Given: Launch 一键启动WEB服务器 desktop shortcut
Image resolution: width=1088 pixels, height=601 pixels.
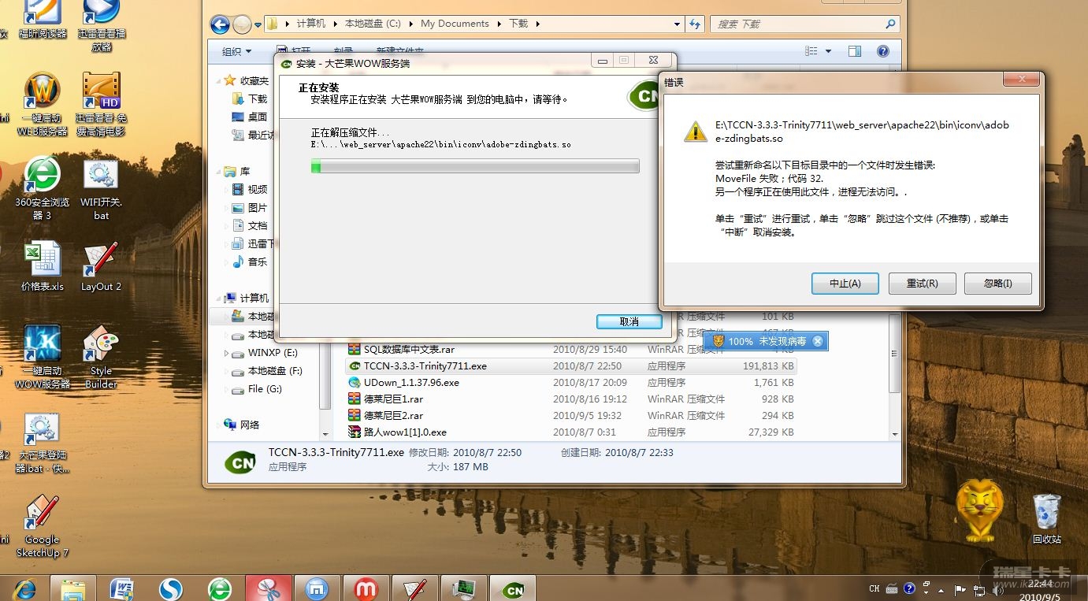Looking at the screenshot, I should pos(43,105).
